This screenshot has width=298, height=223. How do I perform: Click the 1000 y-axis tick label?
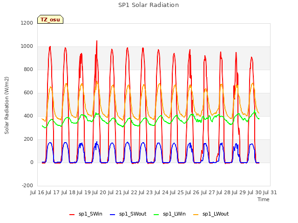27,46
